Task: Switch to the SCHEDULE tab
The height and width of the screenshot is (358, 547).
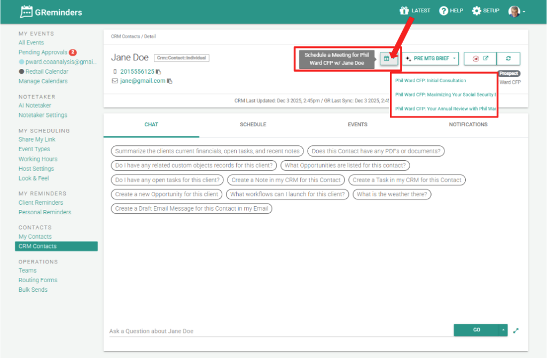Action: click(x=253, y=124)
